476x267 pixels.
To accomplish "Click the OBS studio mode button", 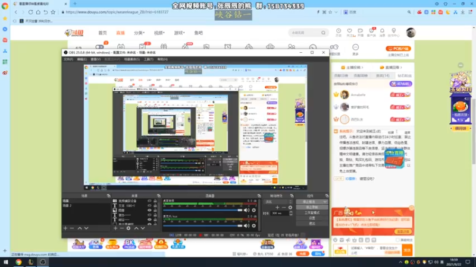I will pyautogui.click(x=312, y=213).
